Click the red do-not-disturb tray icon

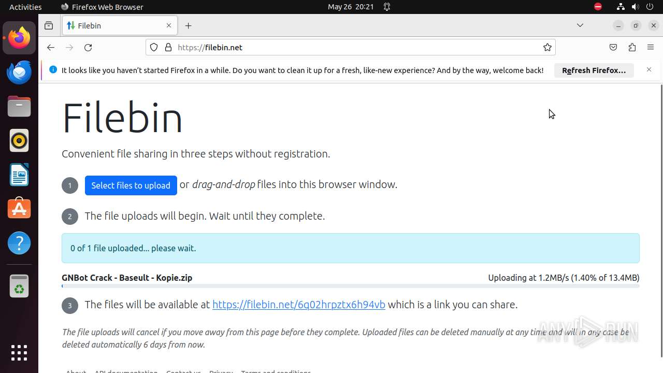coord(598,7)
